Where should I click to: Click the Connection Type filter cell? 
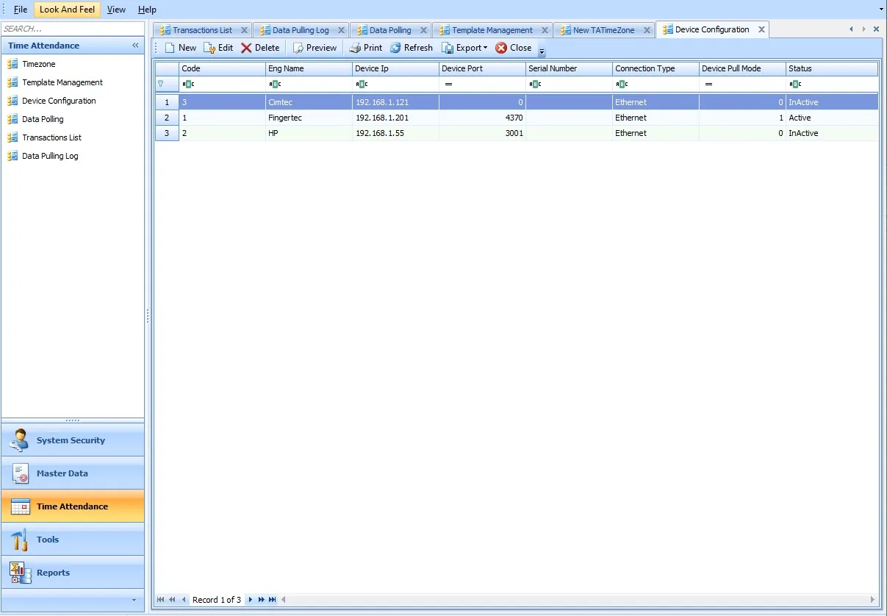(x=656, y=84)
